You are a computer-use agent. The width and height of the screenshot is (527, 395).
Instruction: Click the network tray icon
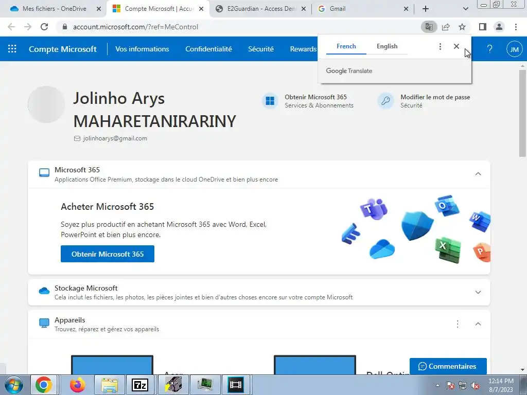click(x=463, y=386)
